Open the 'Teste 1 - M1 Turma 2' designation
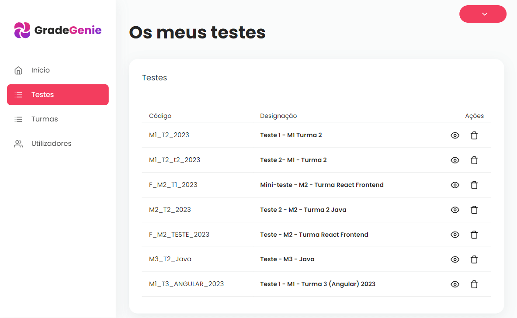Screen dimensions: 517x318 (291, 135)
